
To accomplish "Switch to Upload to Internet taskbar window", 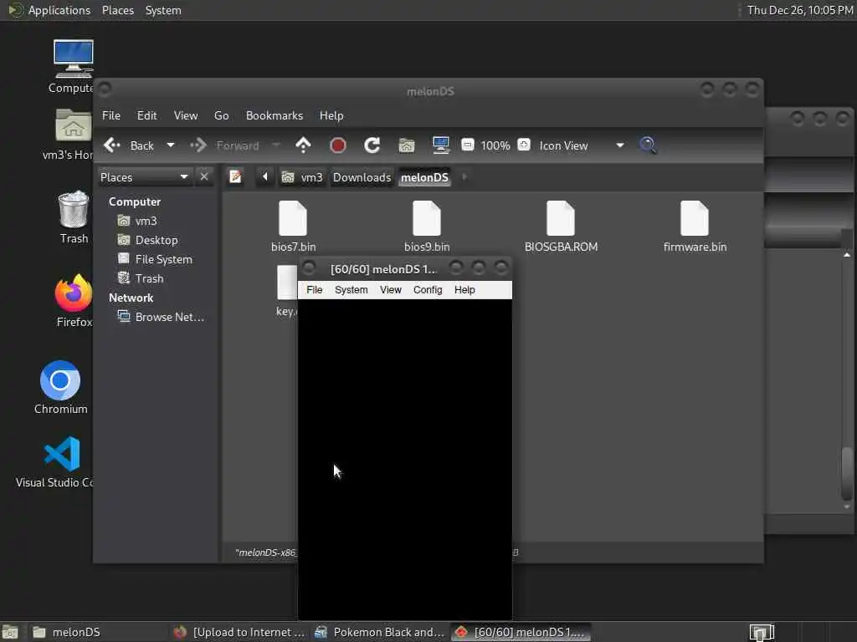I will [239, 632].
